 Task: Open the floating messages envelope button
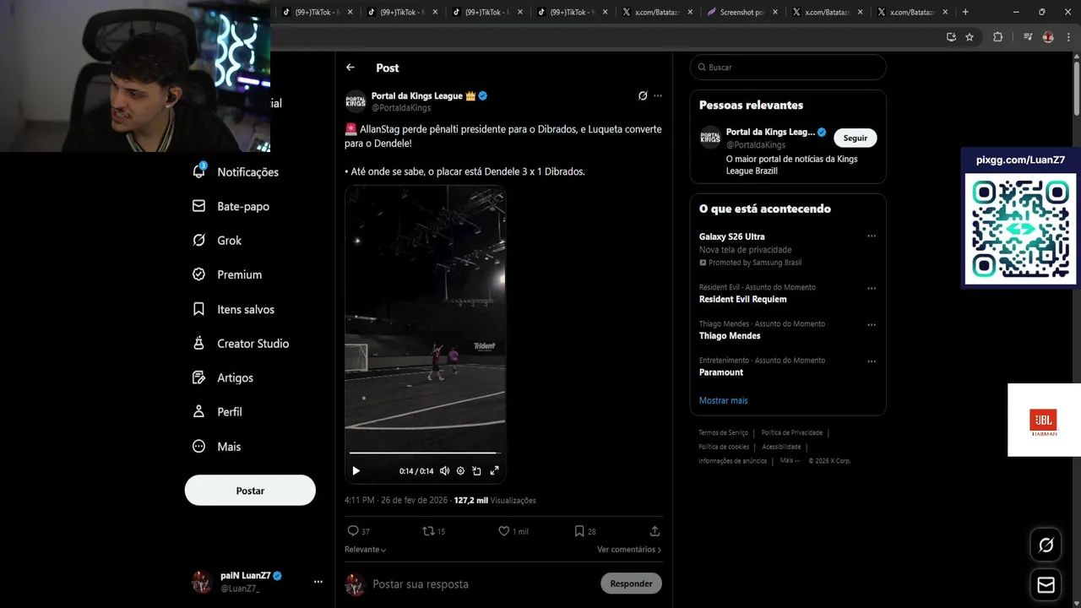point(1046,585)
